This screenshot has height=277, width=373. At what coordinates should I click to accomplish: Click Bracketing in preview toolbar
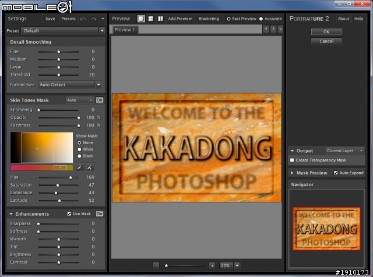point(209,19)
